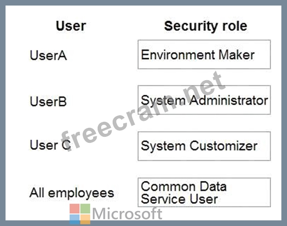Select the UserB label
The height and width of the screenshot is (226, 287).
click(48, 101)
